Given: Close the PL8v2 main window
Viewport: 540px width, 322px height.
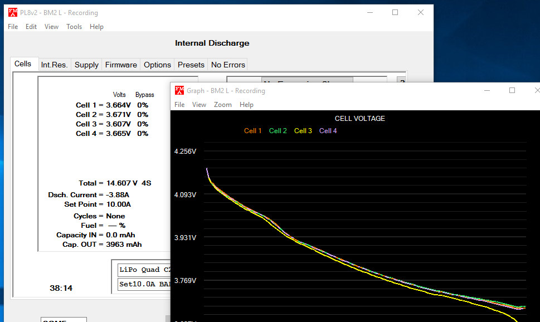Looking at the screenshot, I should click(x=421, y=12).
